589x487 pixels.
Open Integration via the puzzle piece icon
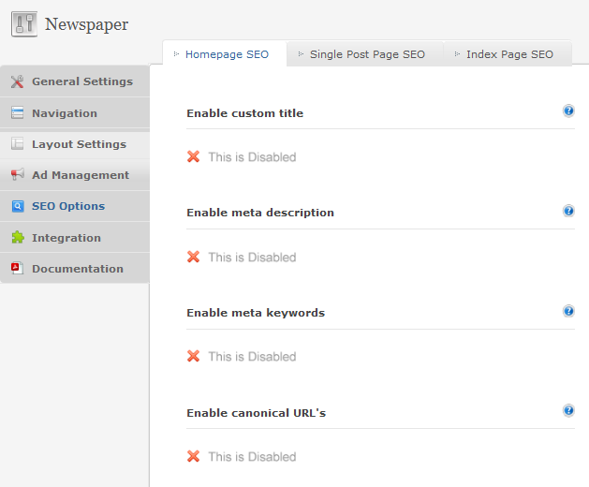click(18, 237)
